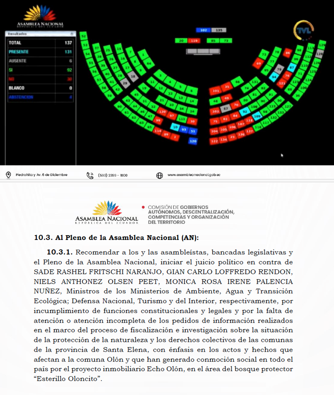Viewport: 334px width, 395px height.
Task: Click gray seat 135 at the top
Action: click(219, 30)
